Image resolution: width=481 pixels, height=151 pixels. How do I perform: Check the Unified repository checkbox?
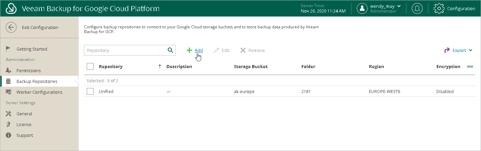(90, 91)
